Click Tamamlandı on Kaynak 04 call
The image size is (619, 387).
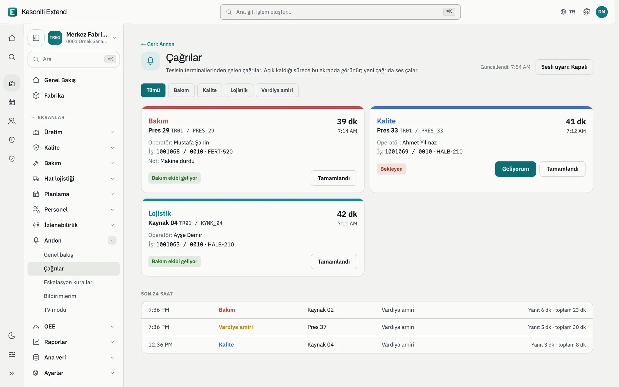click(334, 261)
